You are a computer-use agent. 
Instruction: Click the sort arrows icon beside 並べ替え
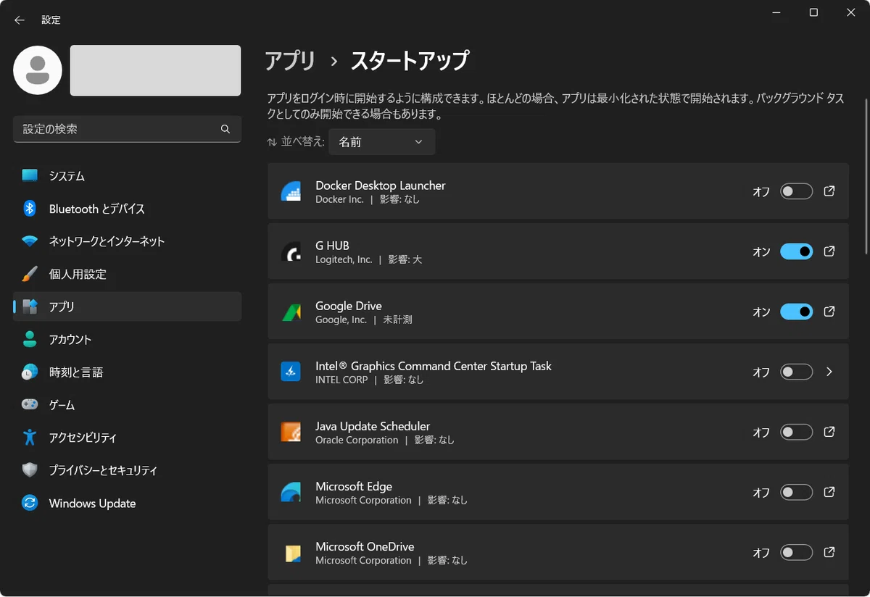272,142
